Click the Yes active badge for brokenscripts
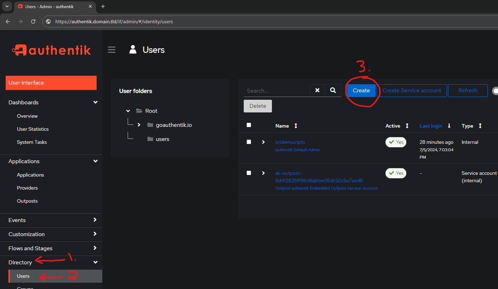498x289 pixels. pos(396,142)
